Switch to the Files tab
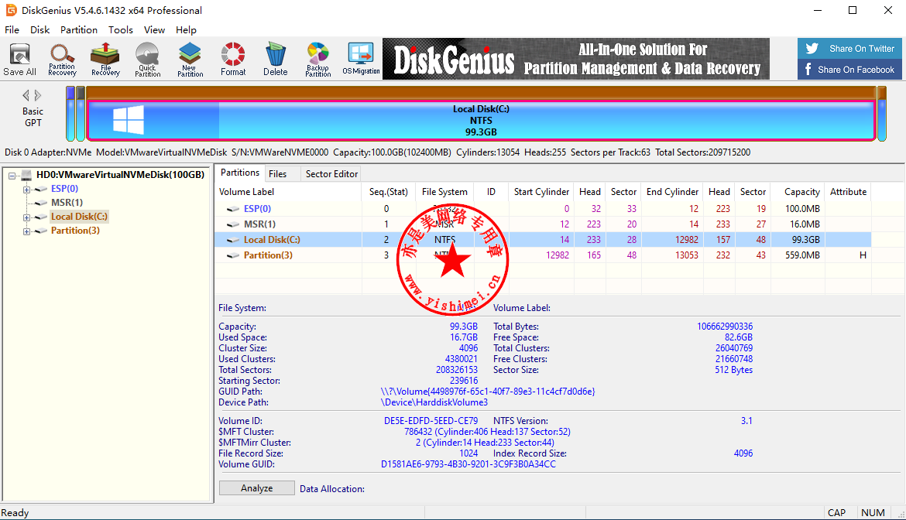The height and width of the screenshot is (520, 906). pyautogui.click(x=277, y=173)
